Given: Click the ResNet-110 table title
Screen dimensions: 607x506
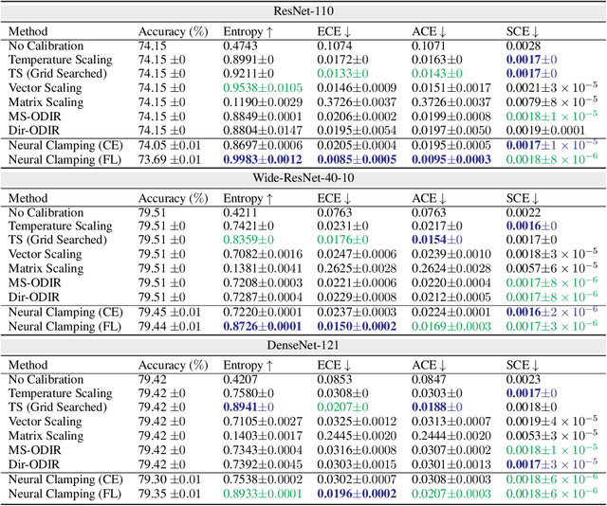Looking at the screenshot, I should pyautogui.click(x=303, y=8).
